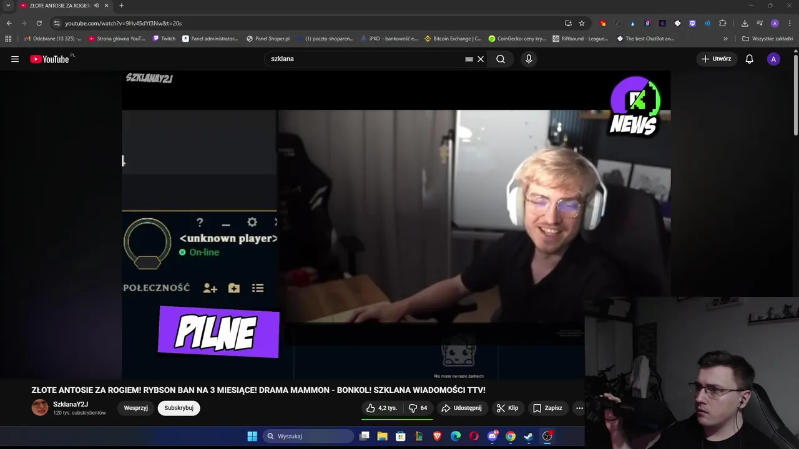Mute the tab via speaker icon
799x449 pixels.
[97, 6]
